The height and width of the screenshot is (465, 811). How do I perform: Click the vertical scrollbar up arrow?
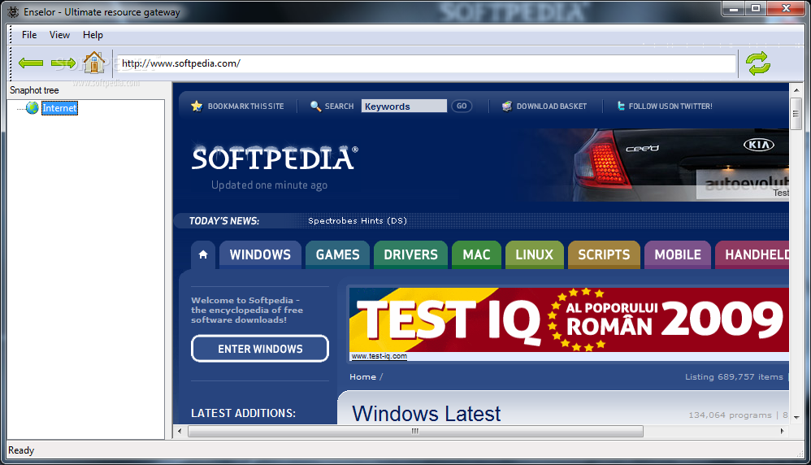point(796,90)
